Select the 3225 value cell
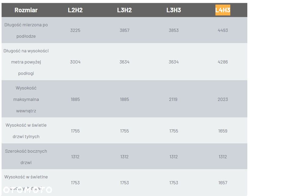 (75, 30)
